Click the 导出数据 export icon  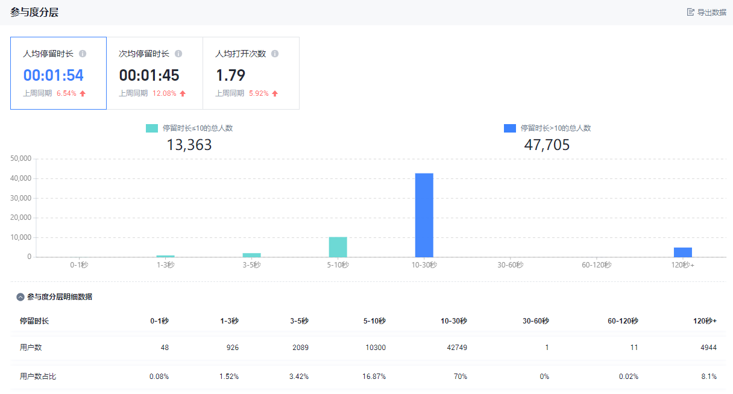[690, 12]
